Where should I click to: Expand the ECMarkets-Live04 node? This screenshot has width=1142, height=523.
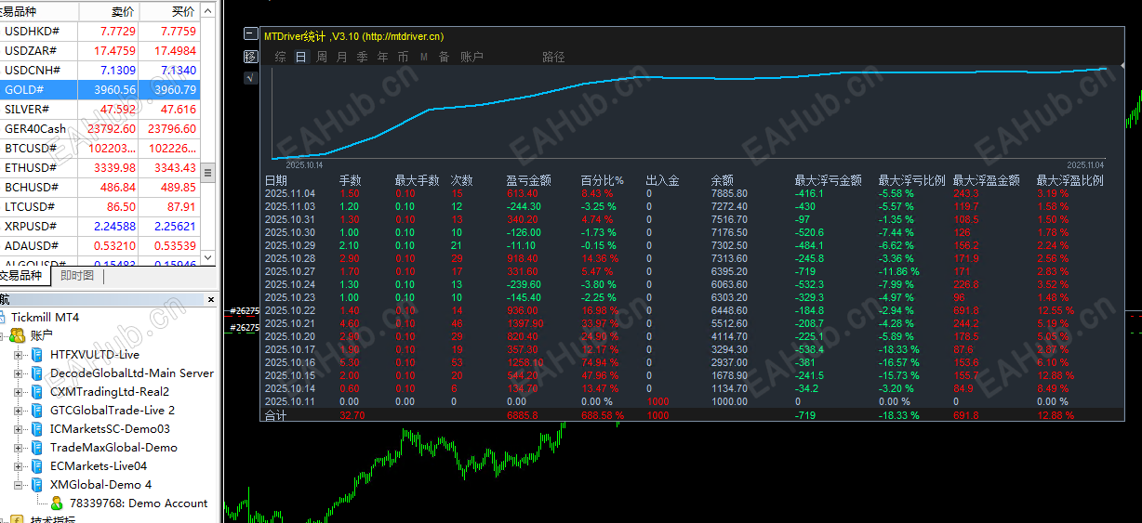pos(19,465)
